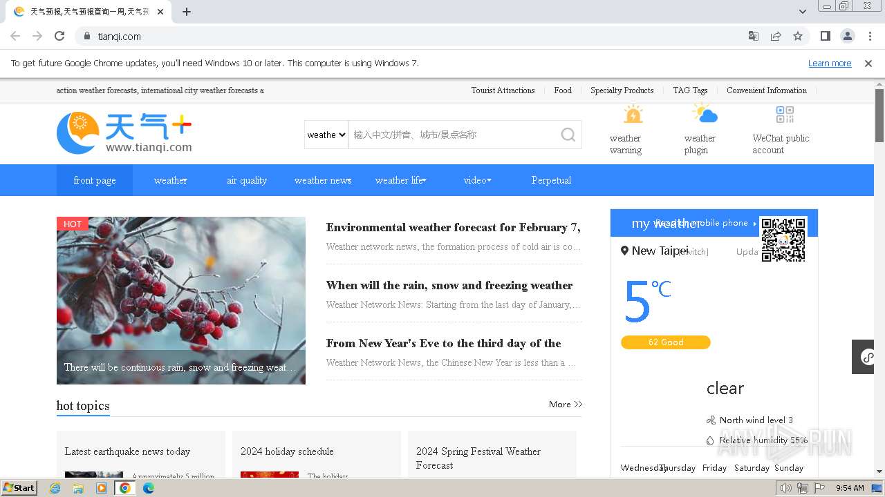Open the Perpetual nav item

(x=551, y=180)
